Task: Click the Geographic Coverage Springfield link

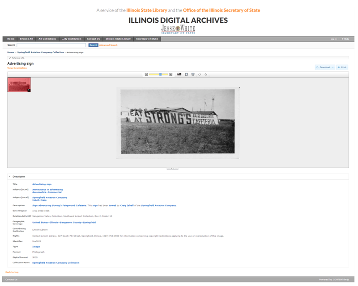Action: pos(64,223)
